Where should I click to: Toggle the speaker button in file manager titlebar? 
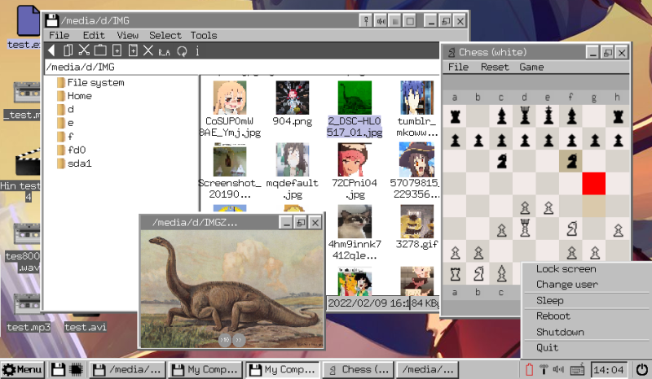(381, 21)
